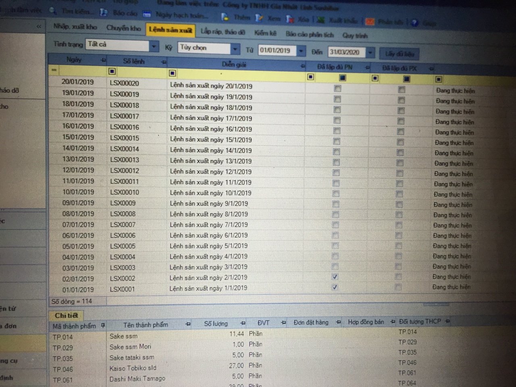
Task: Open the Báo cáo toolbar icon
Action: 104,12
